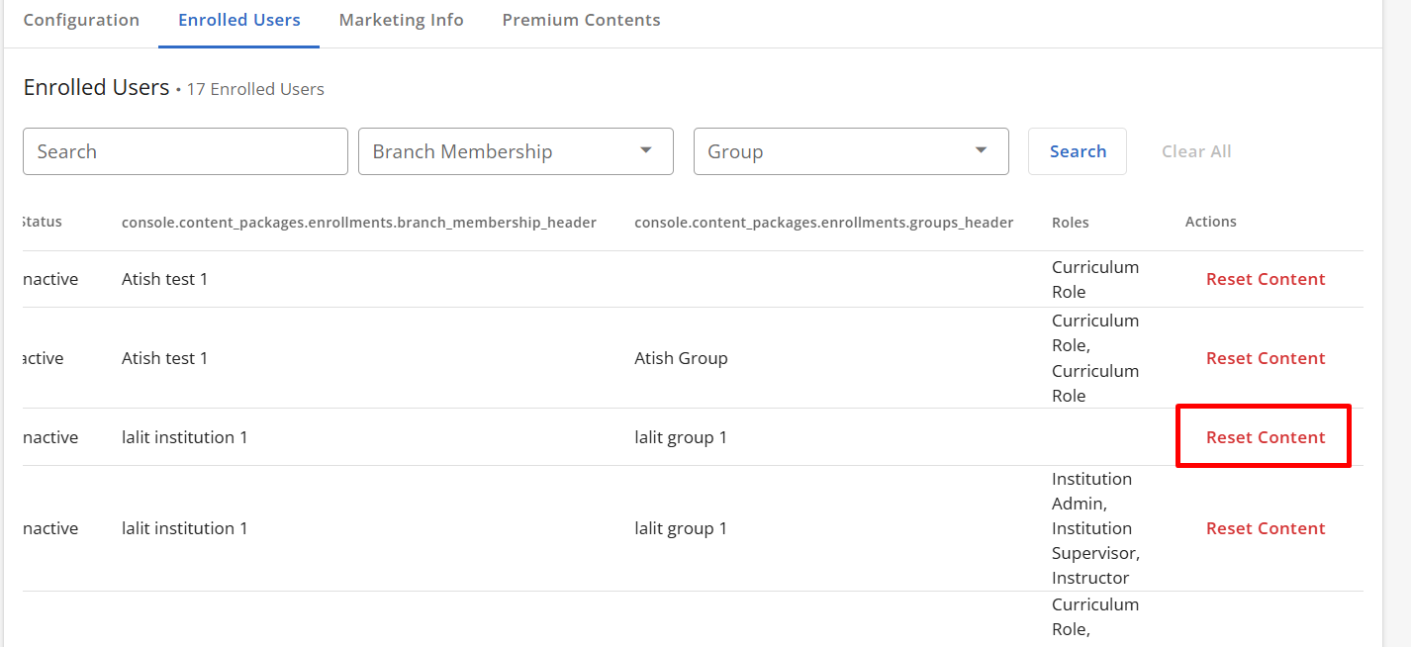Click the Clear All button
Image resolution: width=1411 pixels, height=647 pixels.
click(x=1196, y=151)
